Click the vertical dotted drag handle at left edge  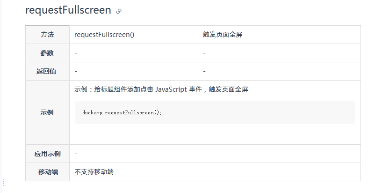coord(3,183)
